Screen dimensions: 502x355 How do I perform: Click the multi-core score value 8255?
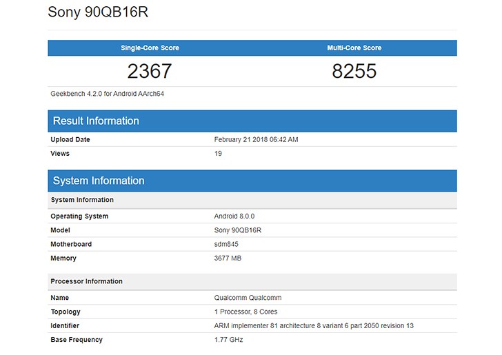(x=354, y=71)
